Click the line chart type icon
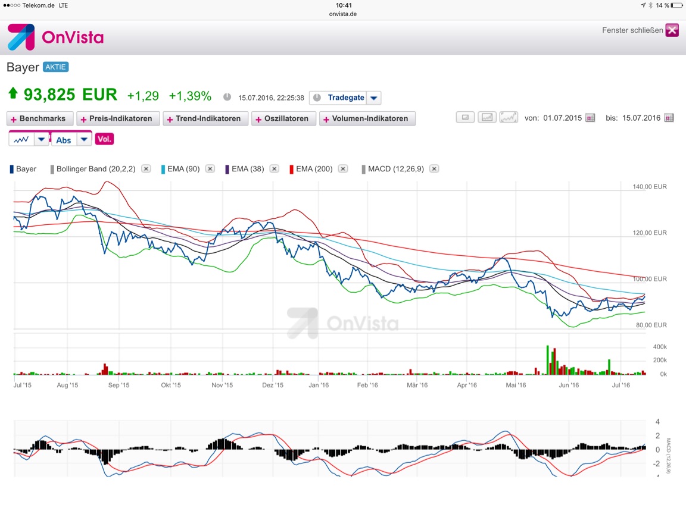 click(x=21, y=139)
